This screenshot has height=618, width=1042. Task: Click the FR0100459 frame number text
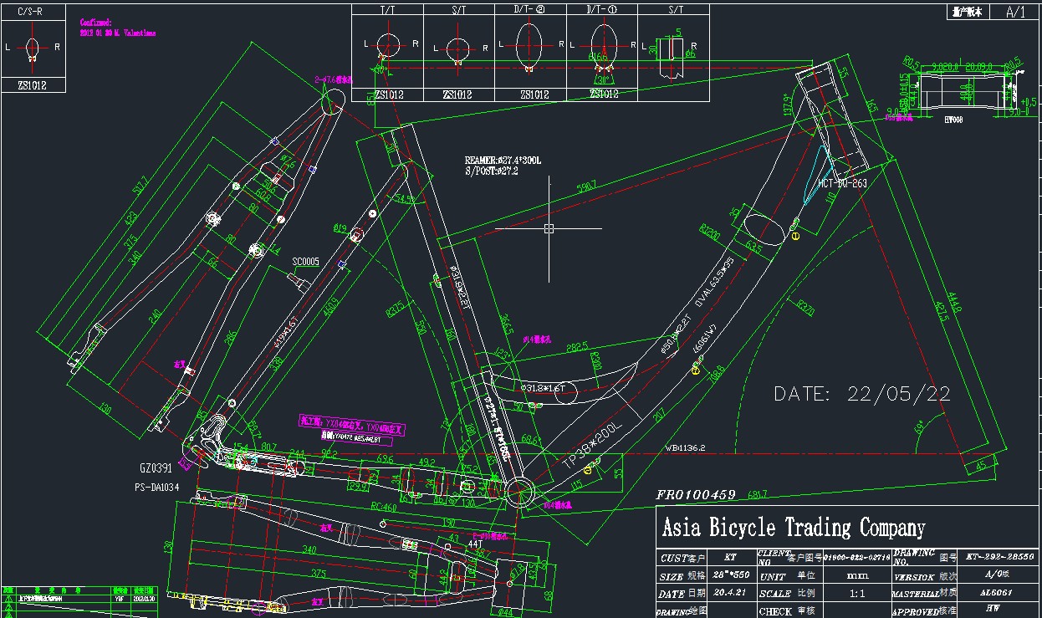point(695,495)
